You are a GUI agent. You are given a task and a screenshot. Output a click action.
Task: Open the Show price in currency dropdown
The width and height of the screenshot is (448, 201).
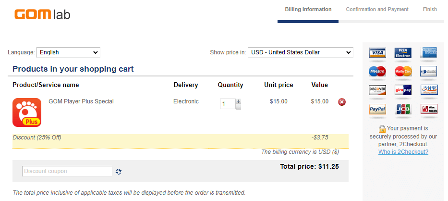[x=300, y=52]
